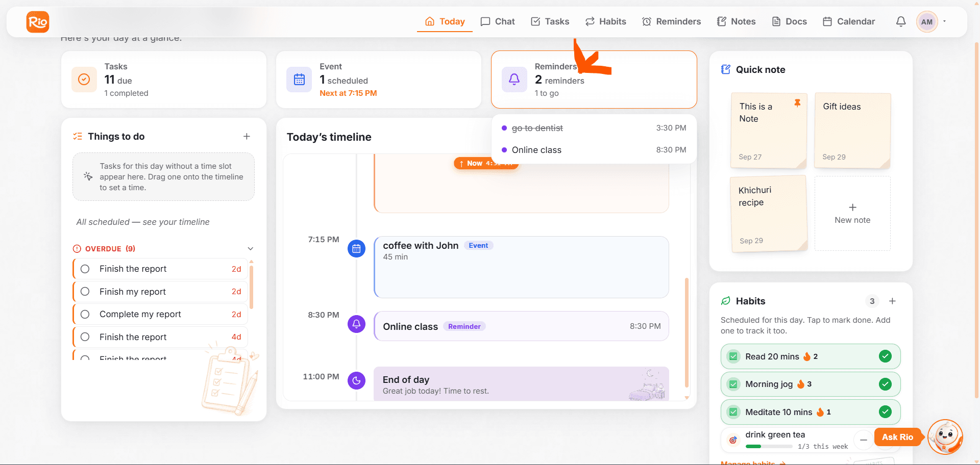Open the Calendar tab
The height and width of the screenshot is (465, 980).
pyautogui.click(x=849, y=21)
